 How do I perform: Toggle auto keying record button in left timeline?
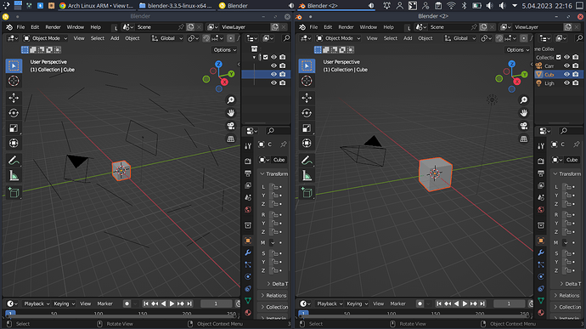(127, 303)
